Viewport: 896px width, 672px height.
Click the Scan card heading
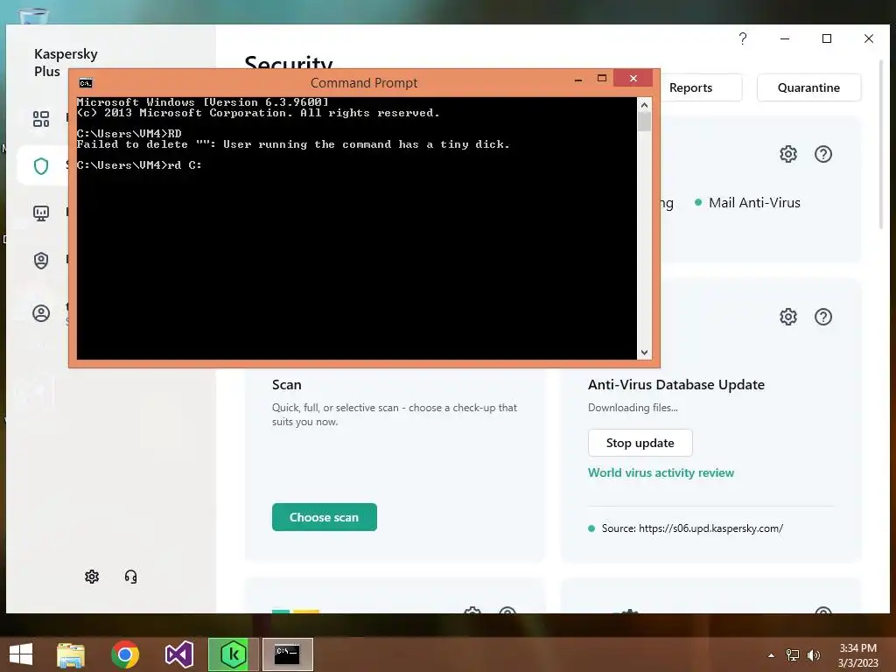tap(286, 385)
